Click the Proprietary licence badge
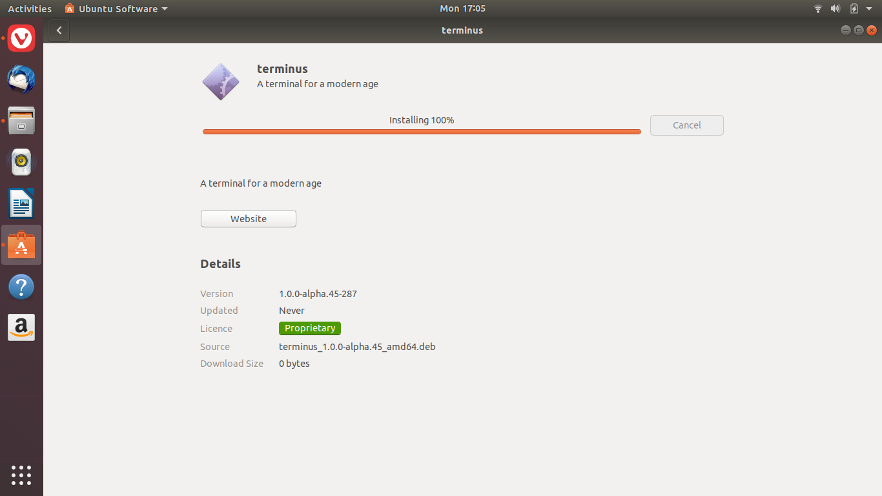This screenshot has height=496, width=882. pyautogui.click(x=310, y=328)
